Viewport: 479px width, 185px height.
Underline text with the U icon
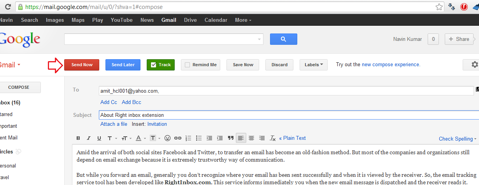pos(99,138)
